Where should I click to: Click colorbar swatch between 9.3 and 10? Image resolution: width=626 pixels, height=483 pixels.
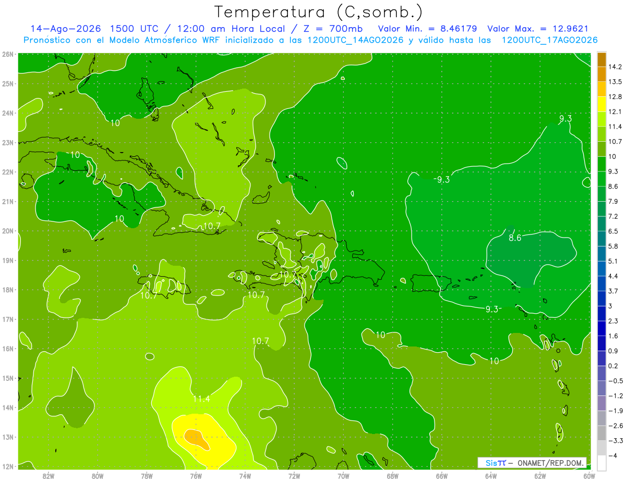pos(602,164)
